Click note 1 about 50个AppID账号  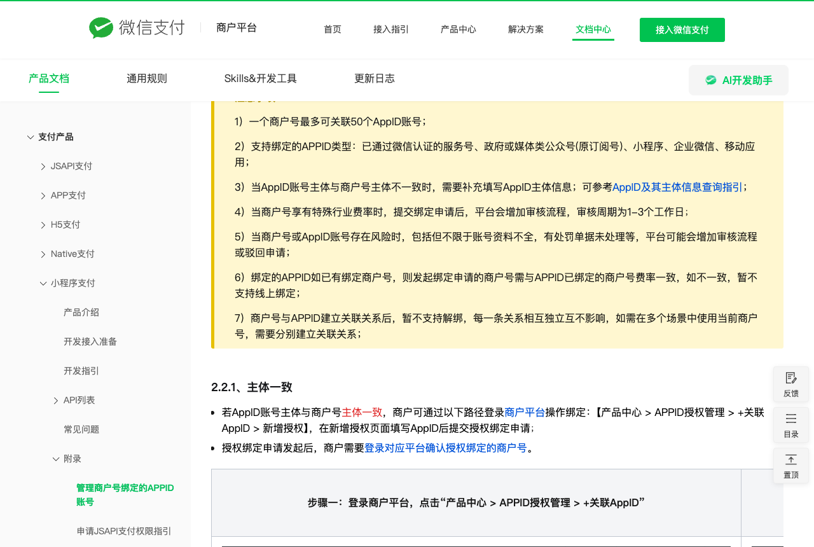pos(331,121)
